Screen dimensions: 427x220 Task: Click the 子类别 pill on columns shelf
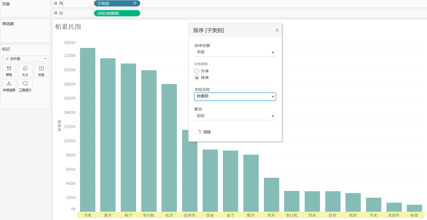[x=117, y=3]
